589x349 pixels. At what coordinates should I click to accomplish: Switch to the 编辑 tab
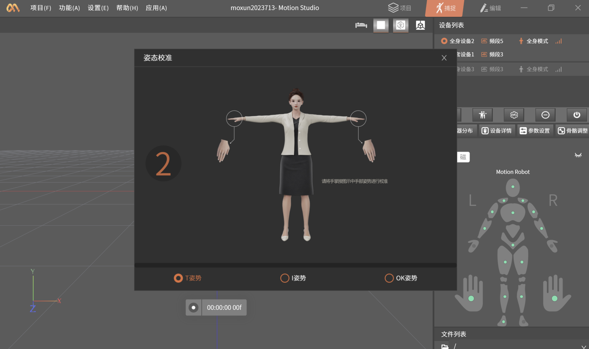(x=490, y=8)
